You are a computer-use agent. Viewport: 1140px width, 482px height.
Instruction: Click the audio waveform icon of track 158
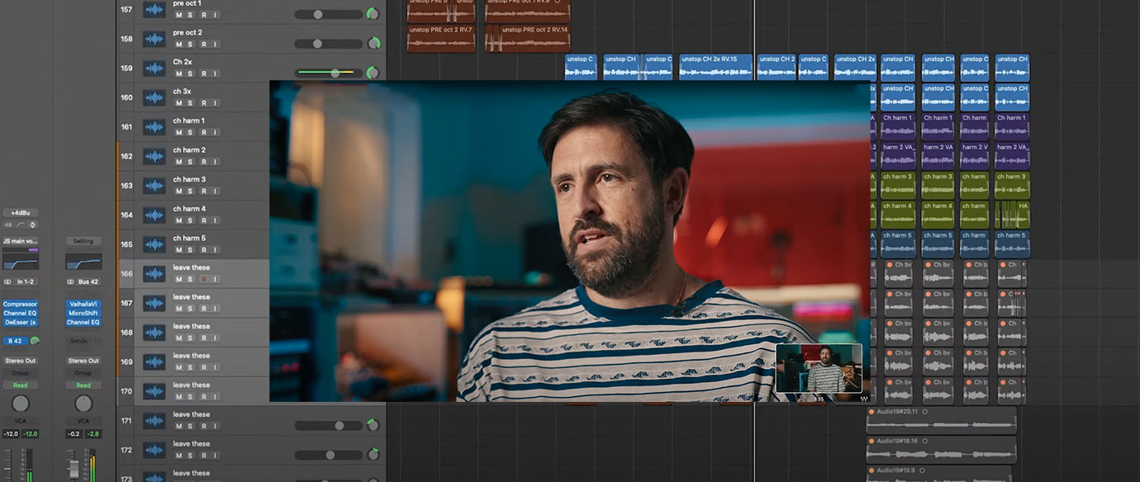154,39
